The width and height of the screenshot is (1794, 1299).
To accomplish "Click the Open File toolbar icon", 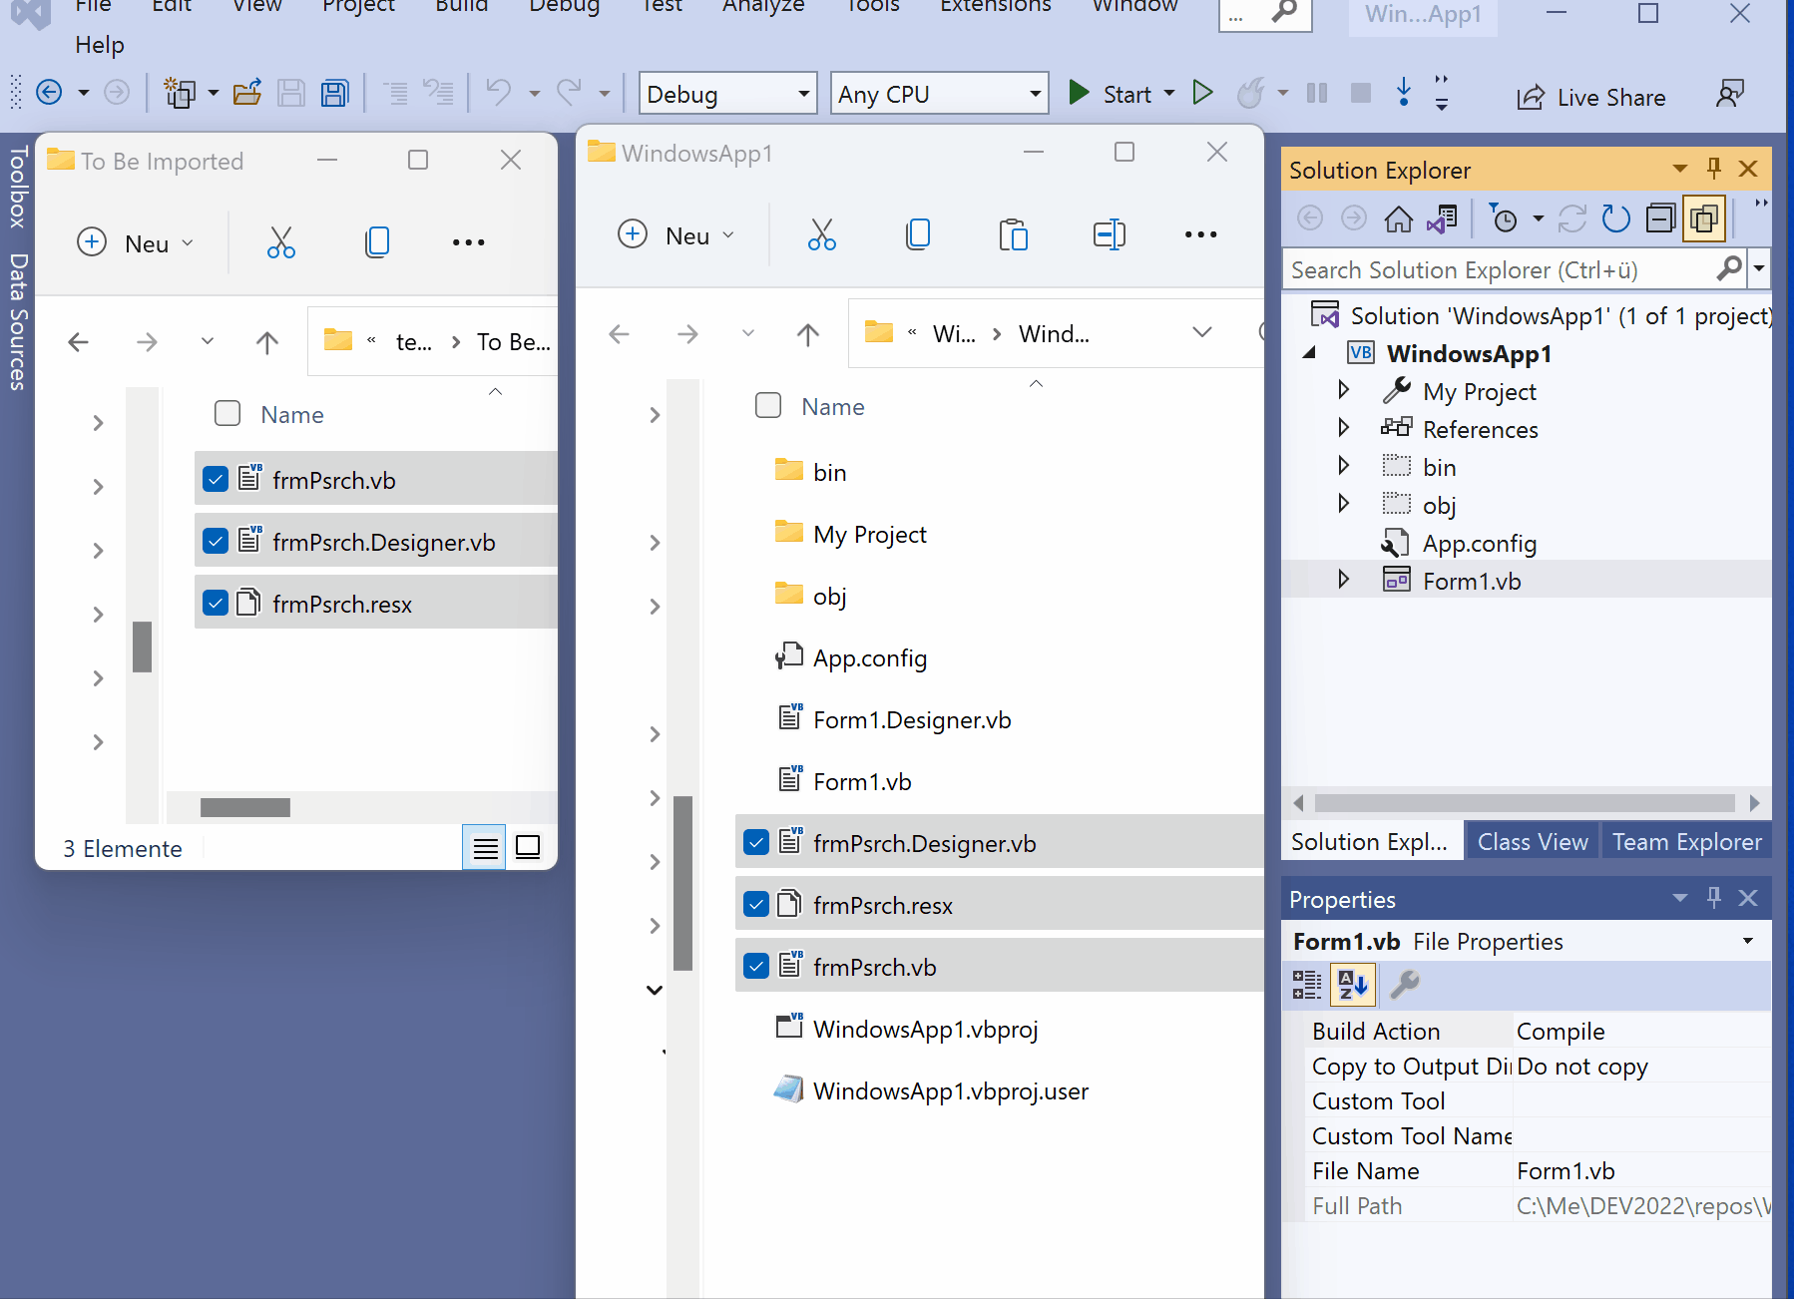I will click(246, 93).
